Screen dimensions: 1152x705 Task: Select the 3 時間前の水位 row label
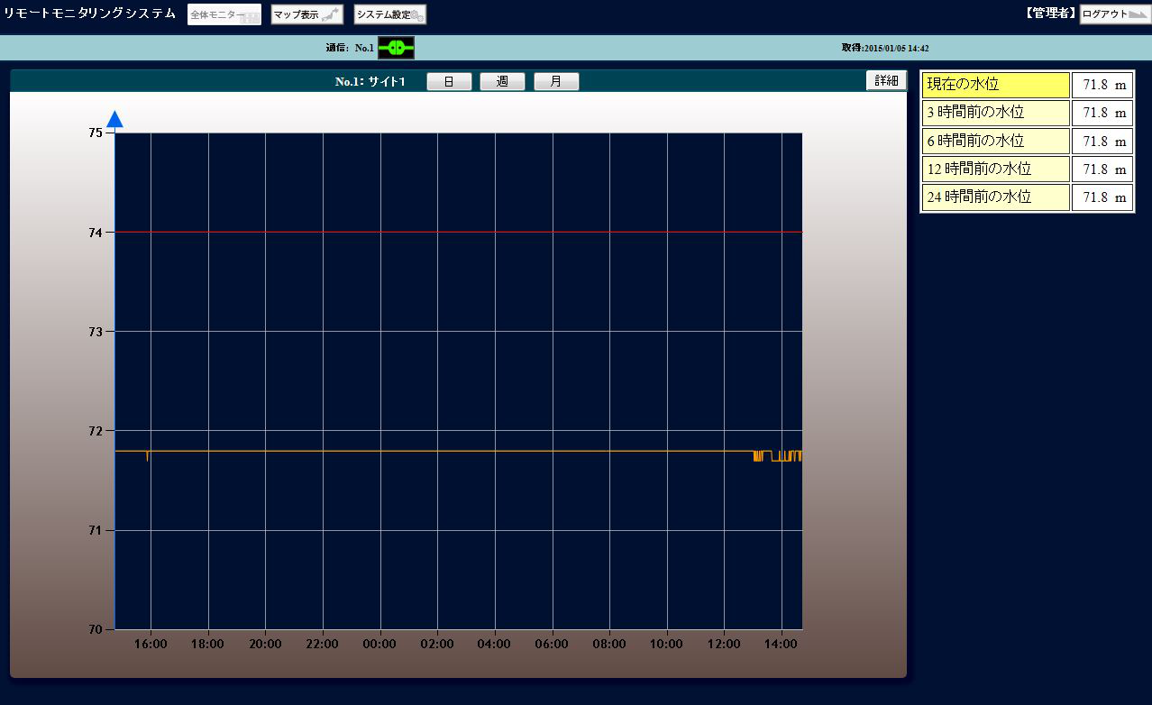click(995, 113)
